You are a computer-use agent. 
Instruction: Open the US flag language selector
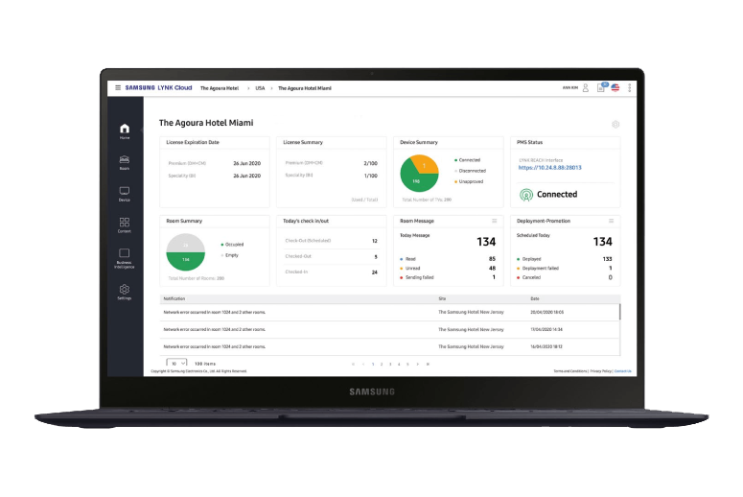(615, 87)
